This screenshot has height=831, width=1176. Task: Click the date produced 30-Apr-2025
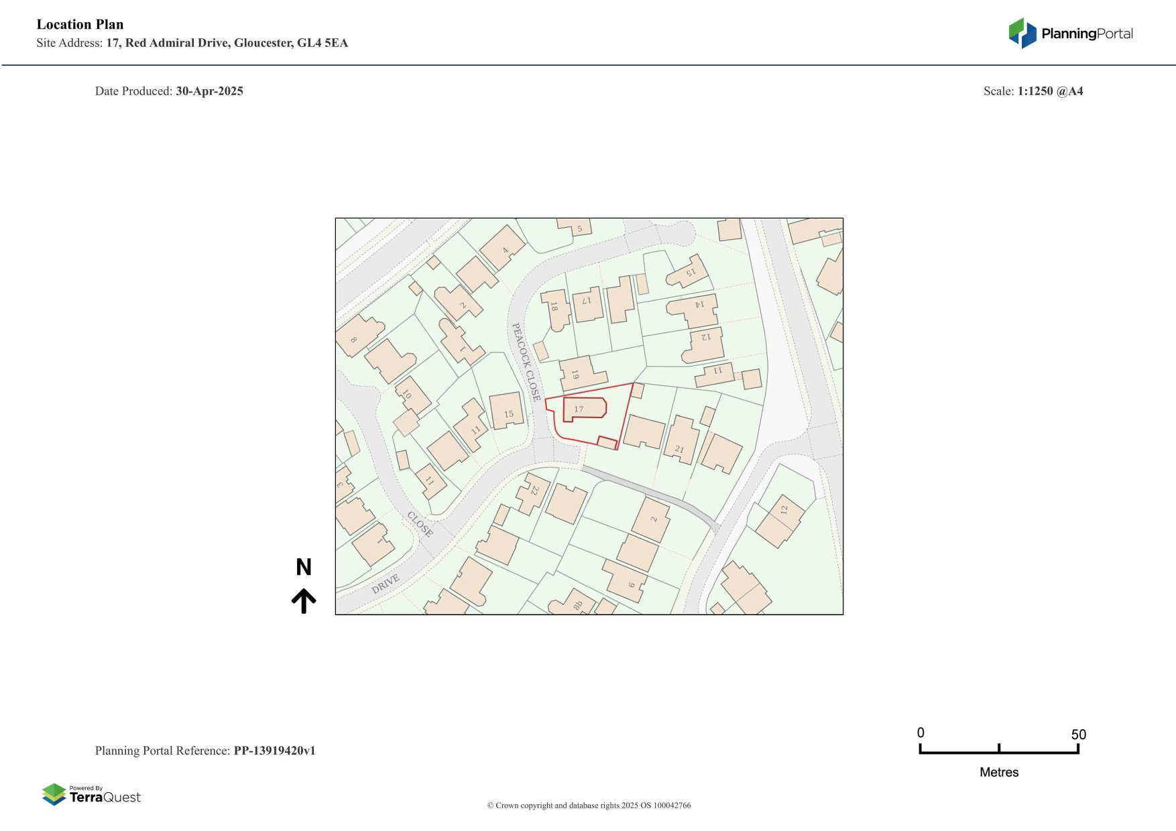click(209, 91)
